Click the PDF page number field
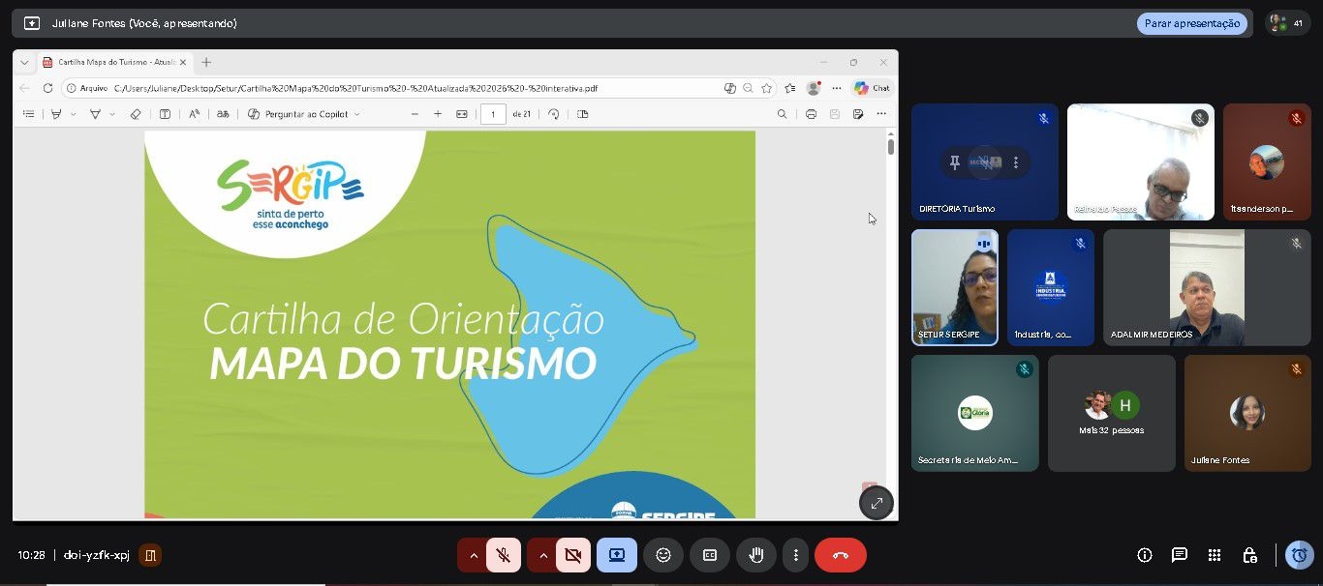The image size is (1323, 586). 493,114
